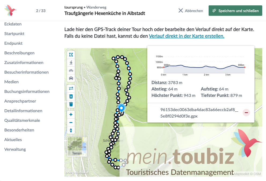The image size is (266, 181).
Task: Zoom out on the map
Action: [71, 122]
